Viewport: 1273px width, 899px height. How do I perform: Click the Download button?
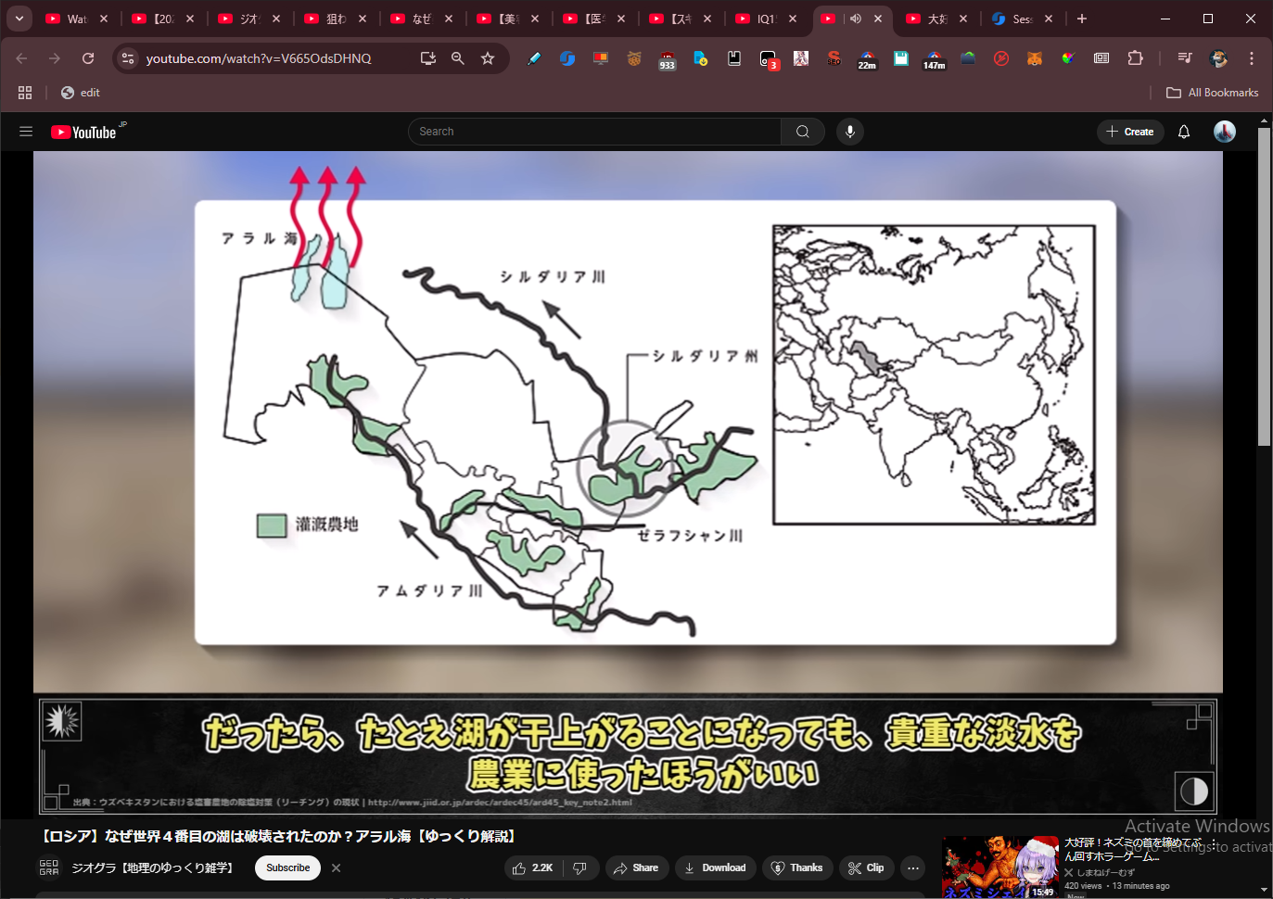[715, 868]
